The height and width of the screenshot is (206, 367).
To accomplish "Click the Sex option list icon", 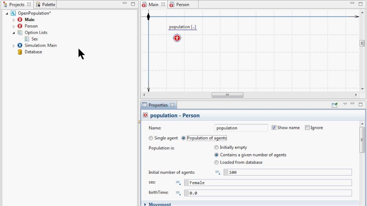I will (x=27, y=39).
